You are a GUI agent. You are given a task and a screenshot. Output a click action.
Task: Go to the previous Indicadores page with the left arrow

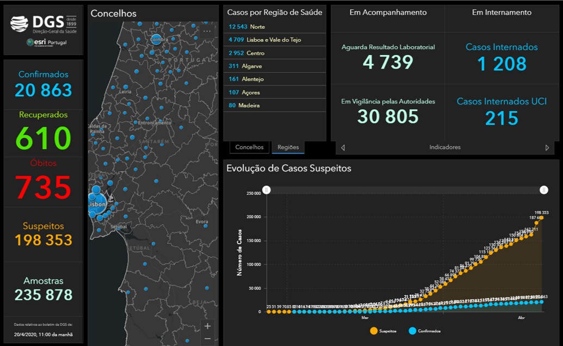pyautogui.click(x=343, y=147)
